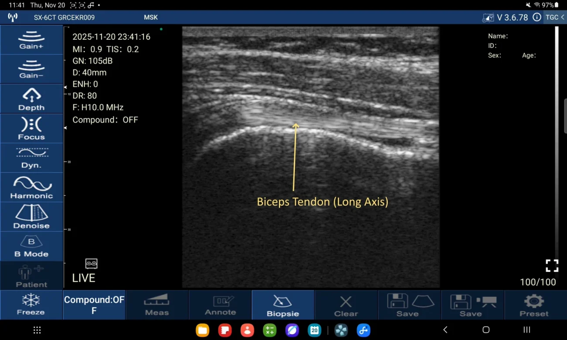This screenshot has height=340, width=567.
Task: Tap the patient Name: field
Action: pos(498,36)
